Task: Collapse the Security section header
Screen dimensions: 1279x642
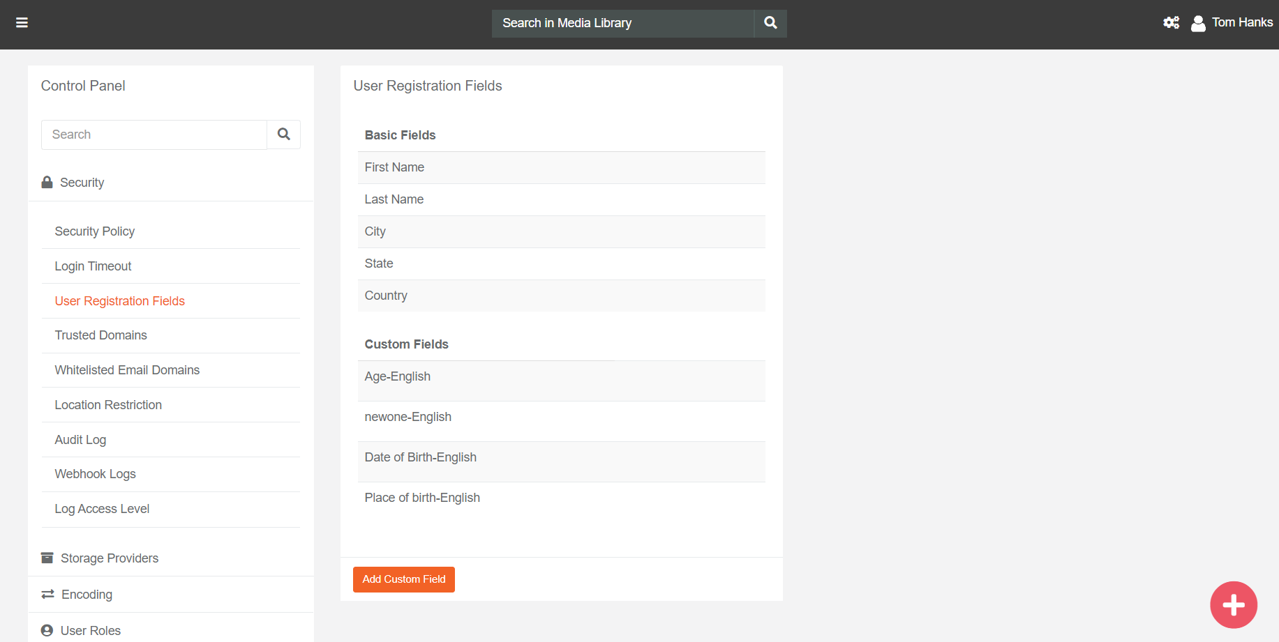Action: (82, 183)
